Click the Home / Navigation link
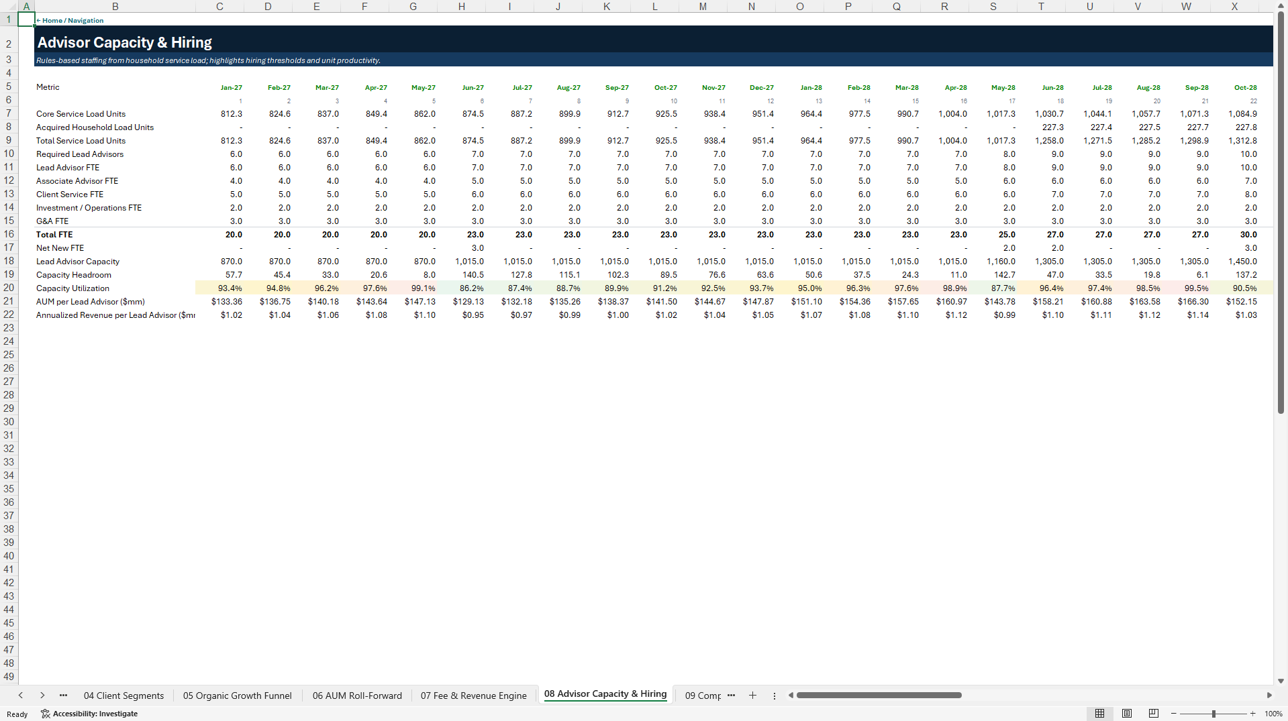1288x721 pixels. tap(70, 20)
